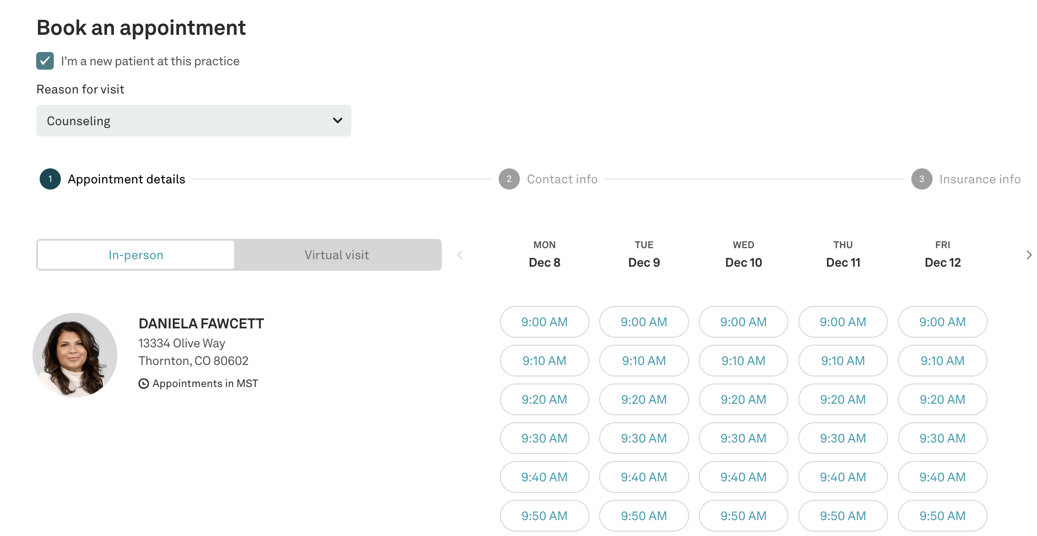Uncheck the new patient checkbox

(x=45, y=61)
